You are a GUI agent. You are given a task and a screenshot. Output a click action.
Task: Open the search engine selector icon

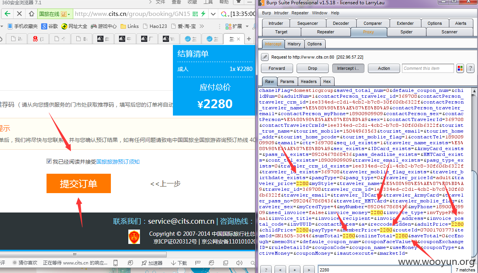tap(224, 14)
